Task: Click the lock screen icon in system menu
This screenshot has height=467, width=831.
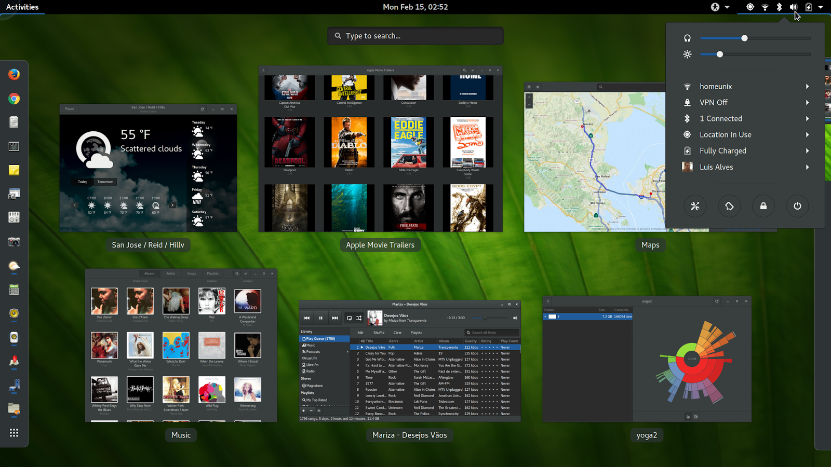Action: [763, 206]
